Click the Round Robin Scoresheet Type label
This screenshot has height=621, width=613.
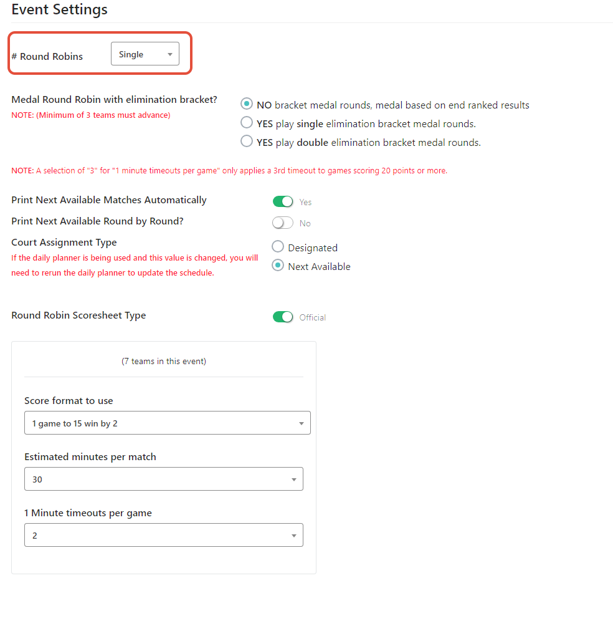78,315
